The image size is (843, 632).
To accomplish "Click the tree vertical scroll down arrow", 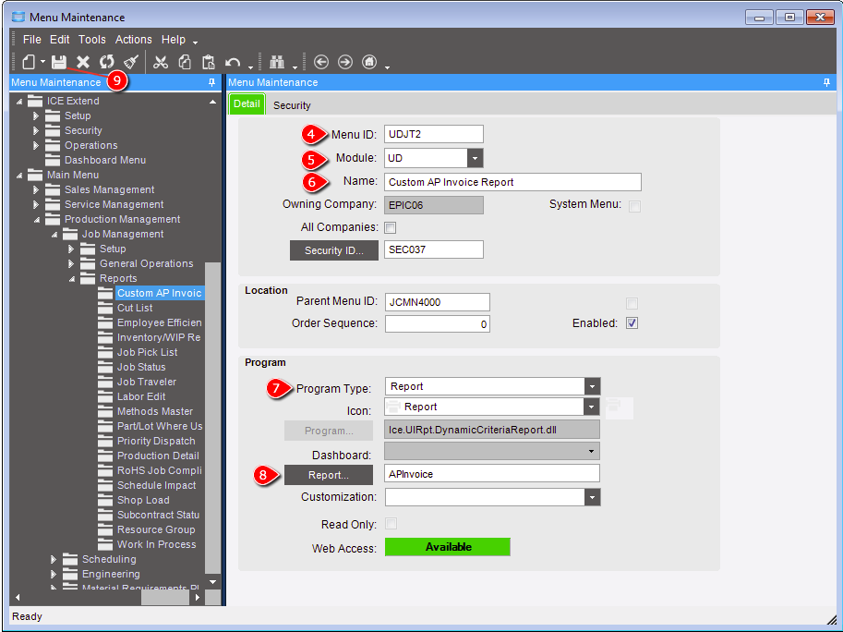I will pos(213,582).
